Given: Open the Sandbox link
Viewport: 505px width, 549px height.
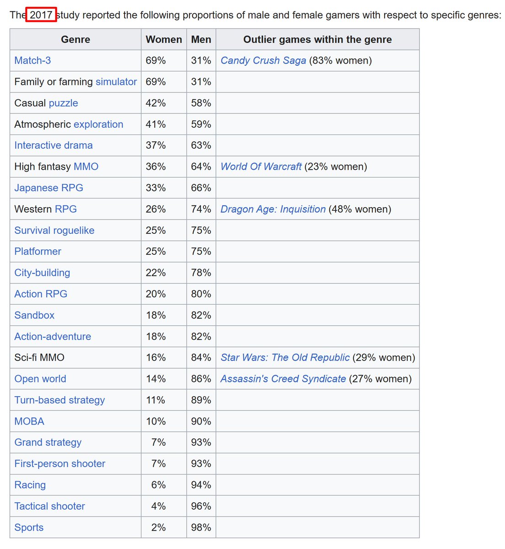Looking at the screenshot, I should [34, 315].
